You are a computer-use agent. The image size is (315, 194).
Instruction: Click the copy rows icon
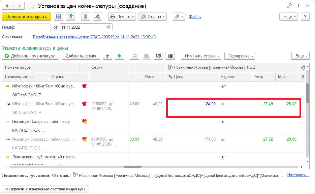pyautogui.click(x=134, y=56)
